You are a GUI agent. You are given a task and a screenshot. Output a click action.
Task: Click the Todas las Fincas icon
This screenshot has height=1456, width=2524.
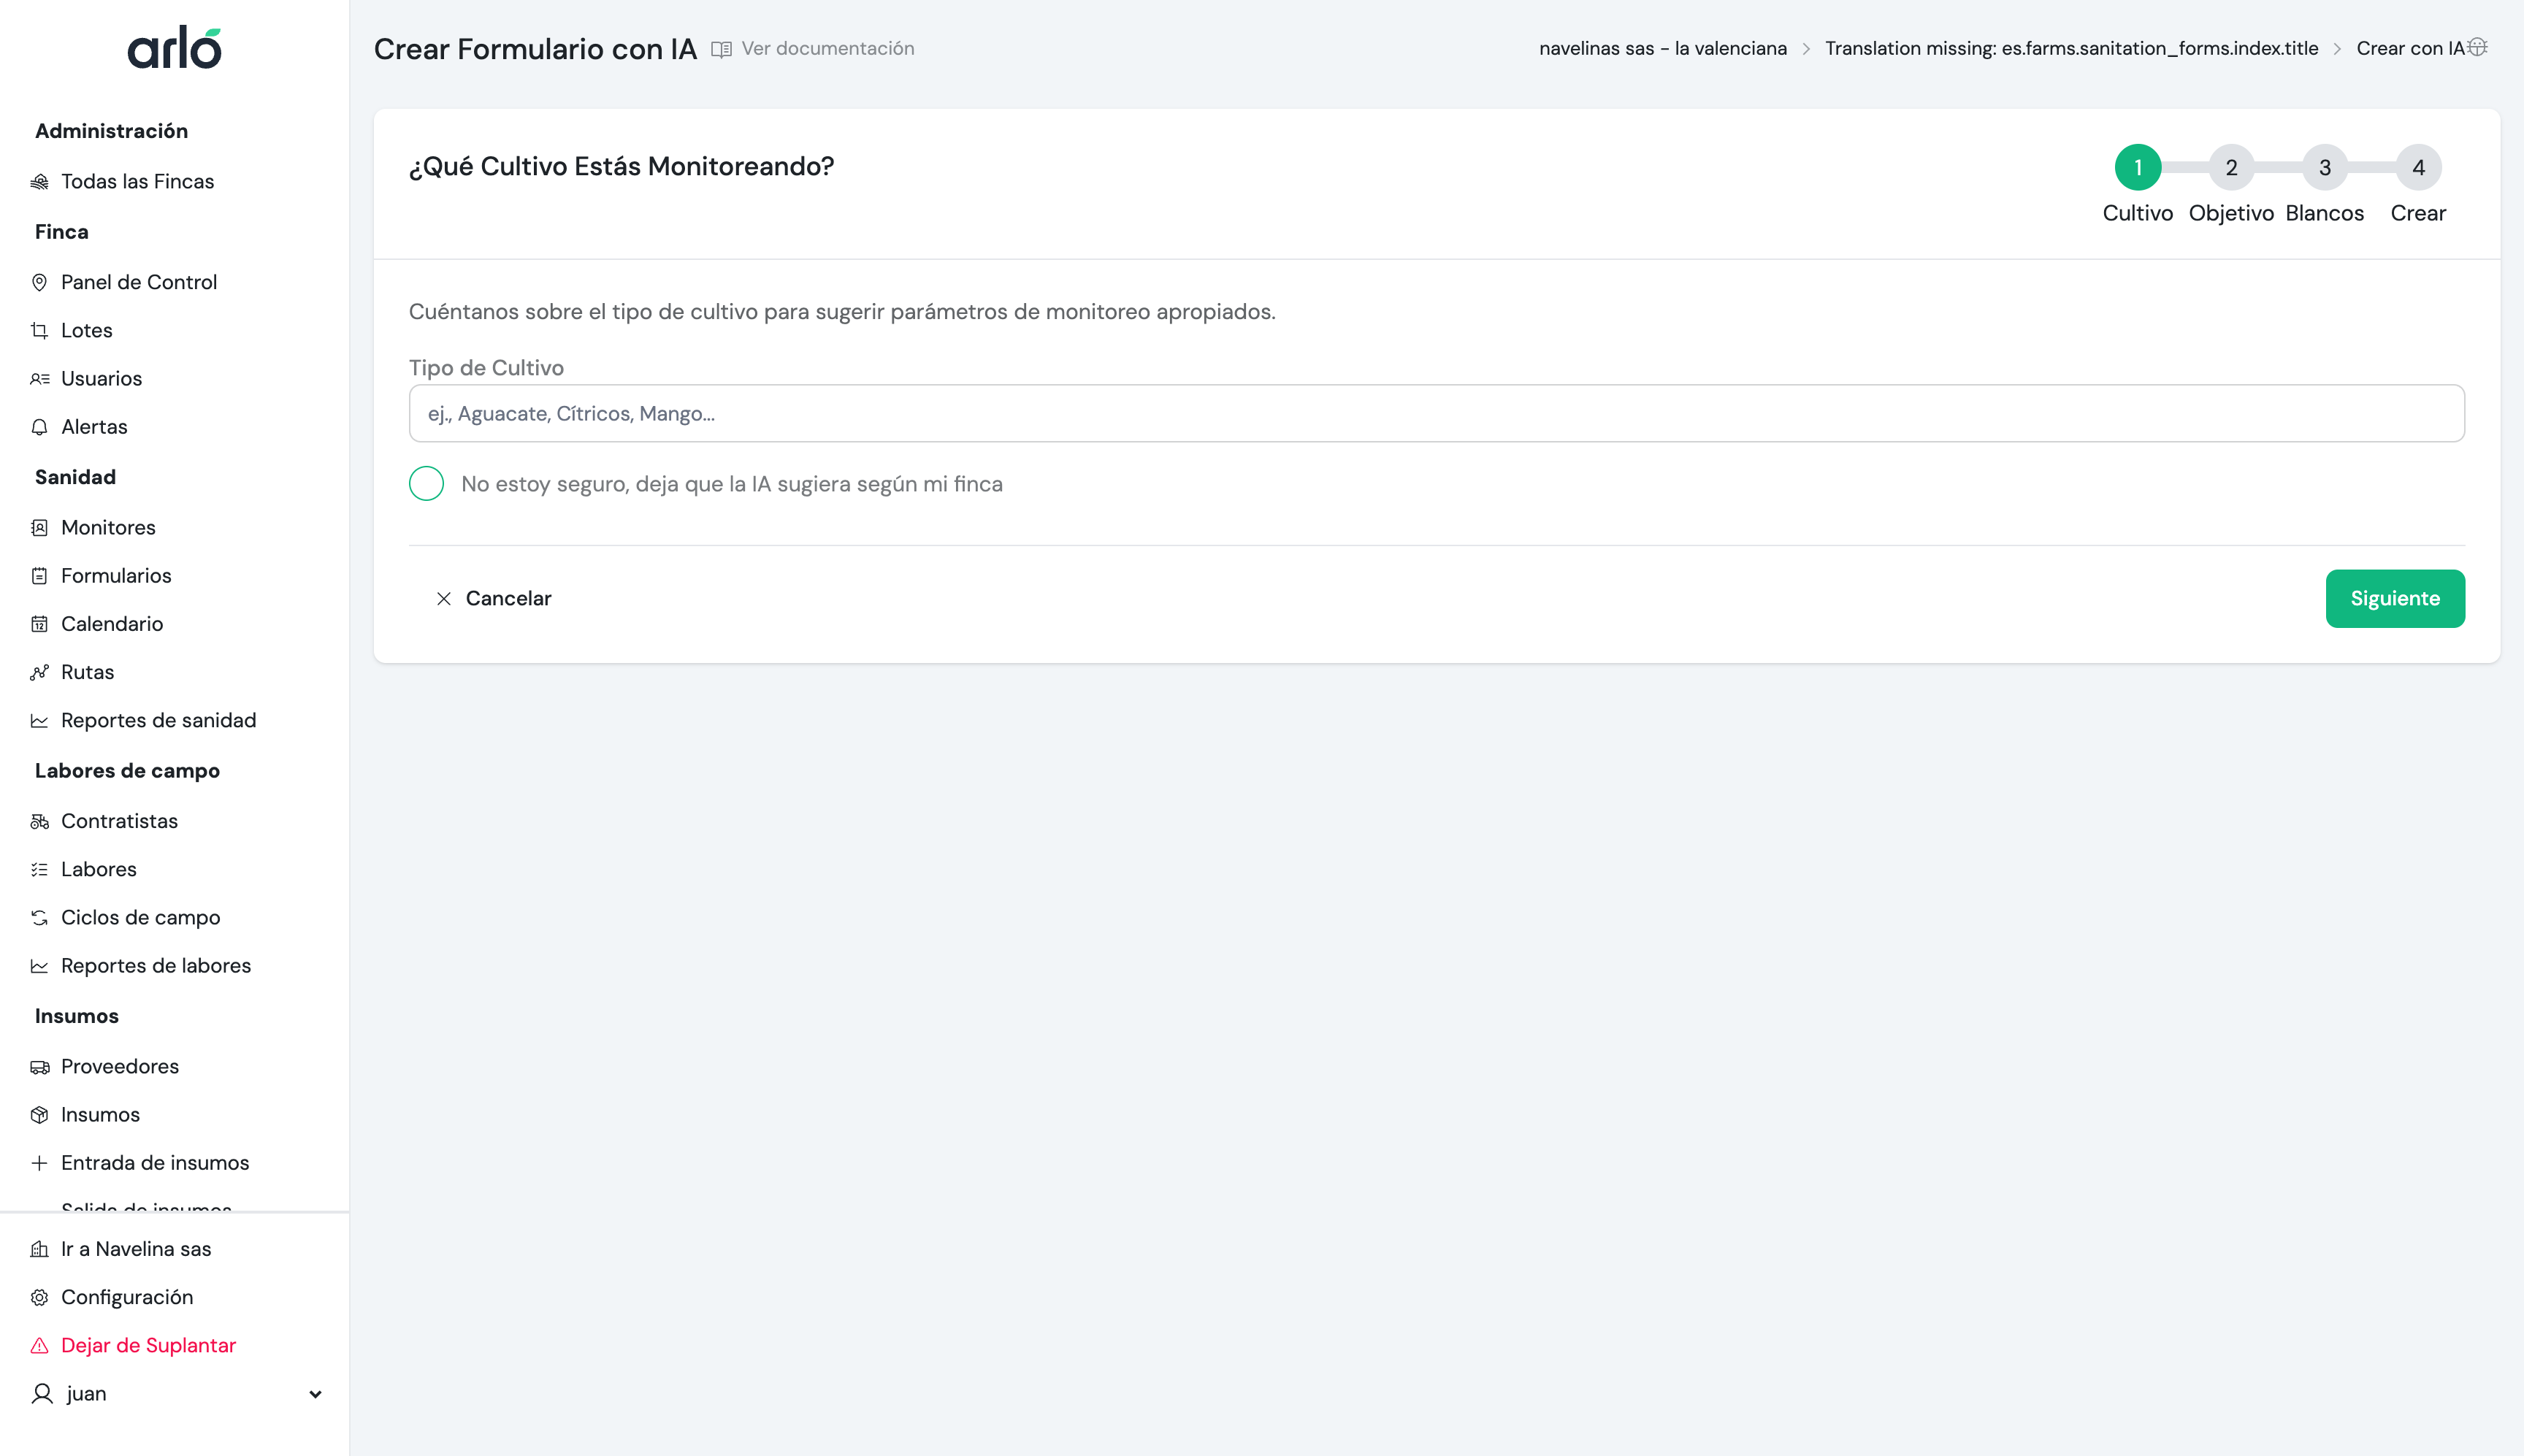coord(39,182)
